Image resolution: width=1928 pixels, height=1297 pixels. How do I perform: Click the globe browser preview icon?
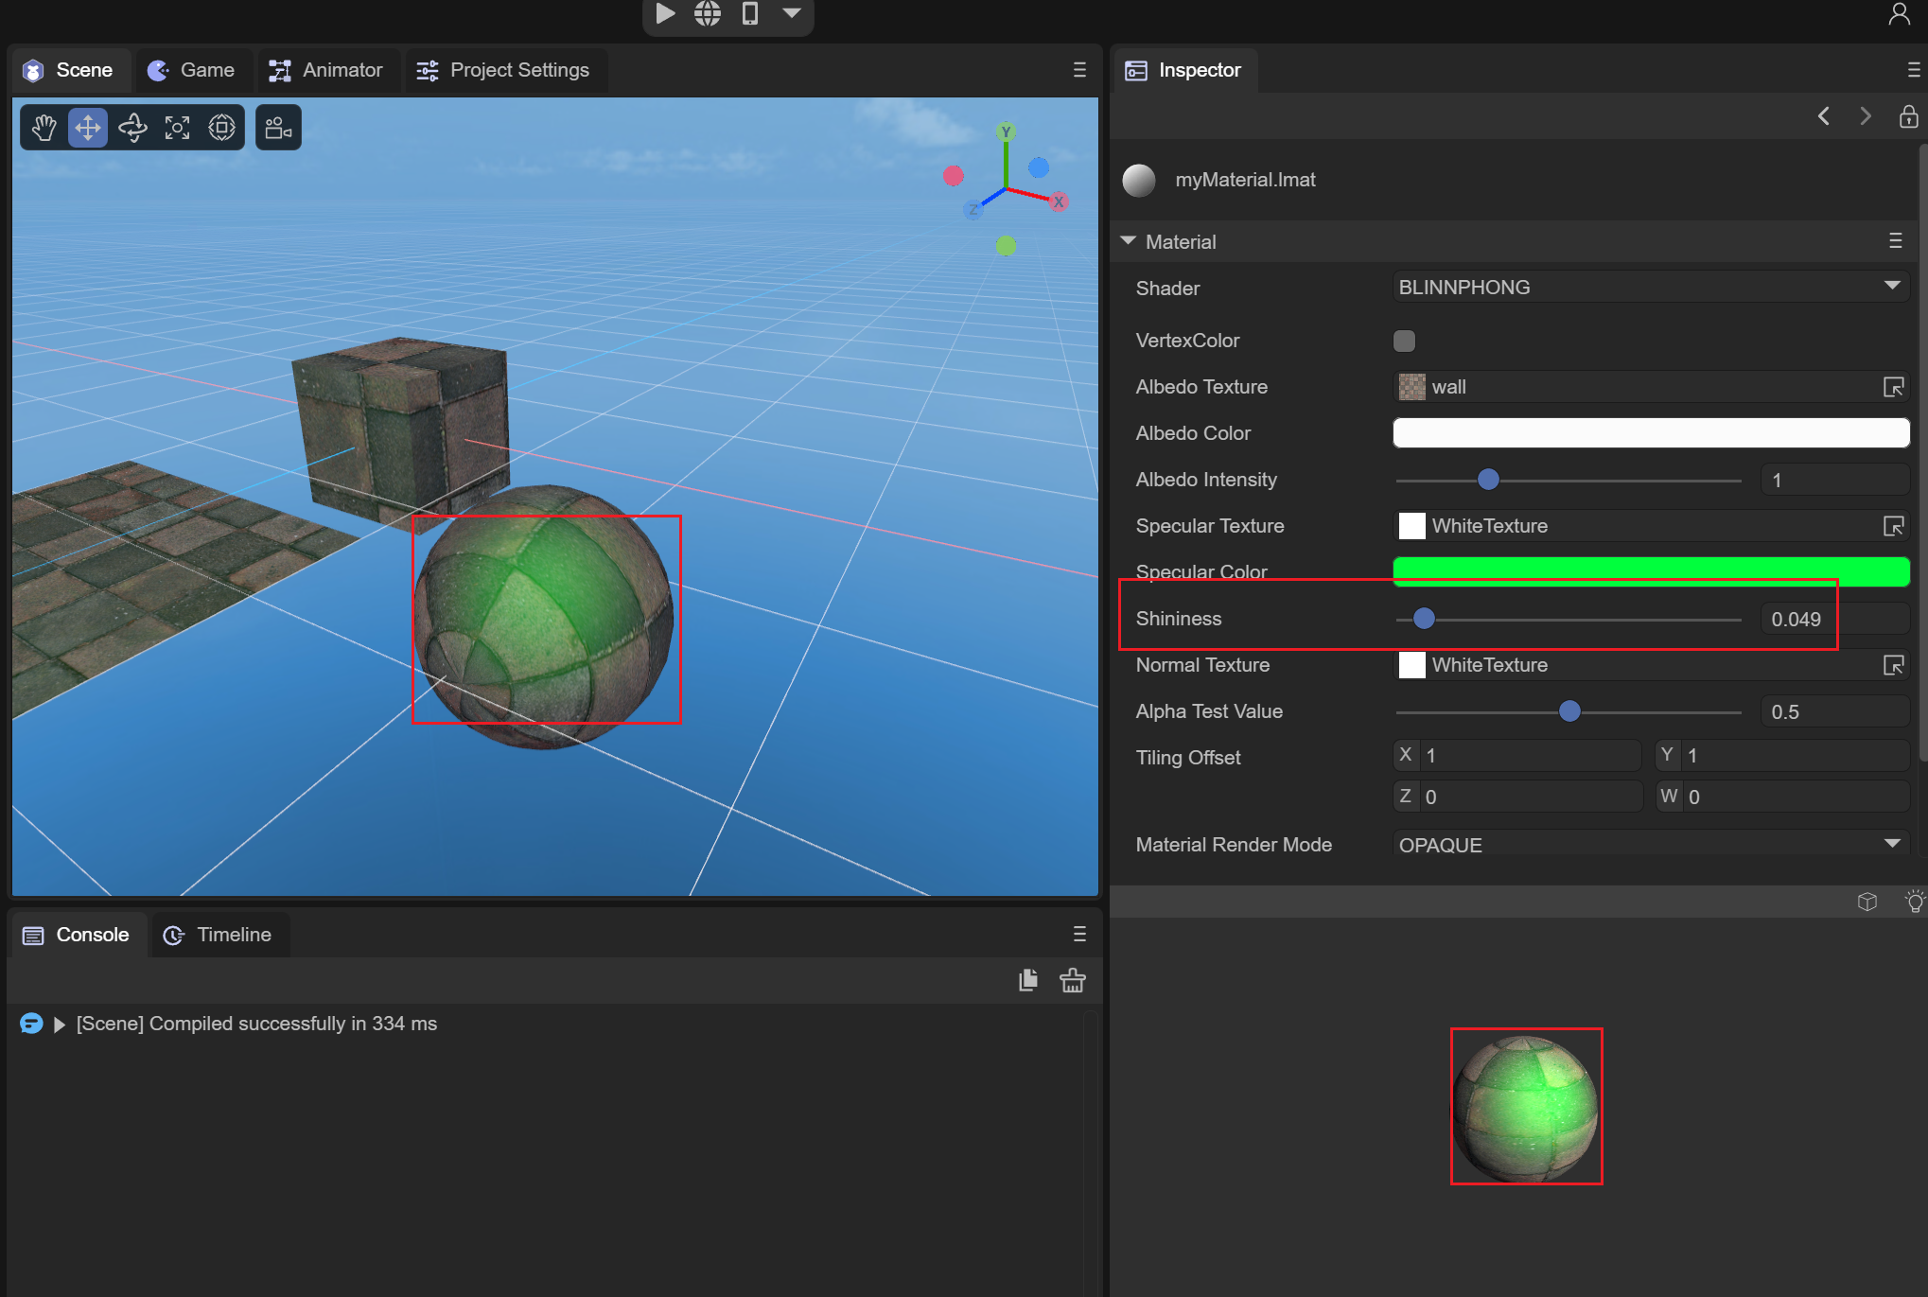click(x=707, y=13)
